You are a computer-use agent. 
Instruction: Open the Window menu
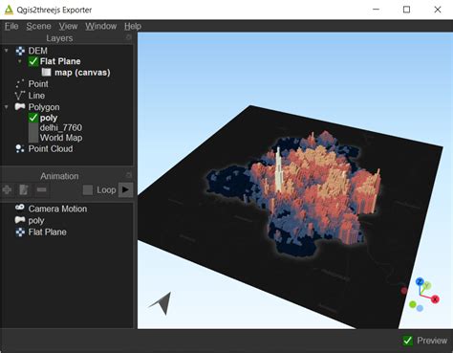pos(100,26)
